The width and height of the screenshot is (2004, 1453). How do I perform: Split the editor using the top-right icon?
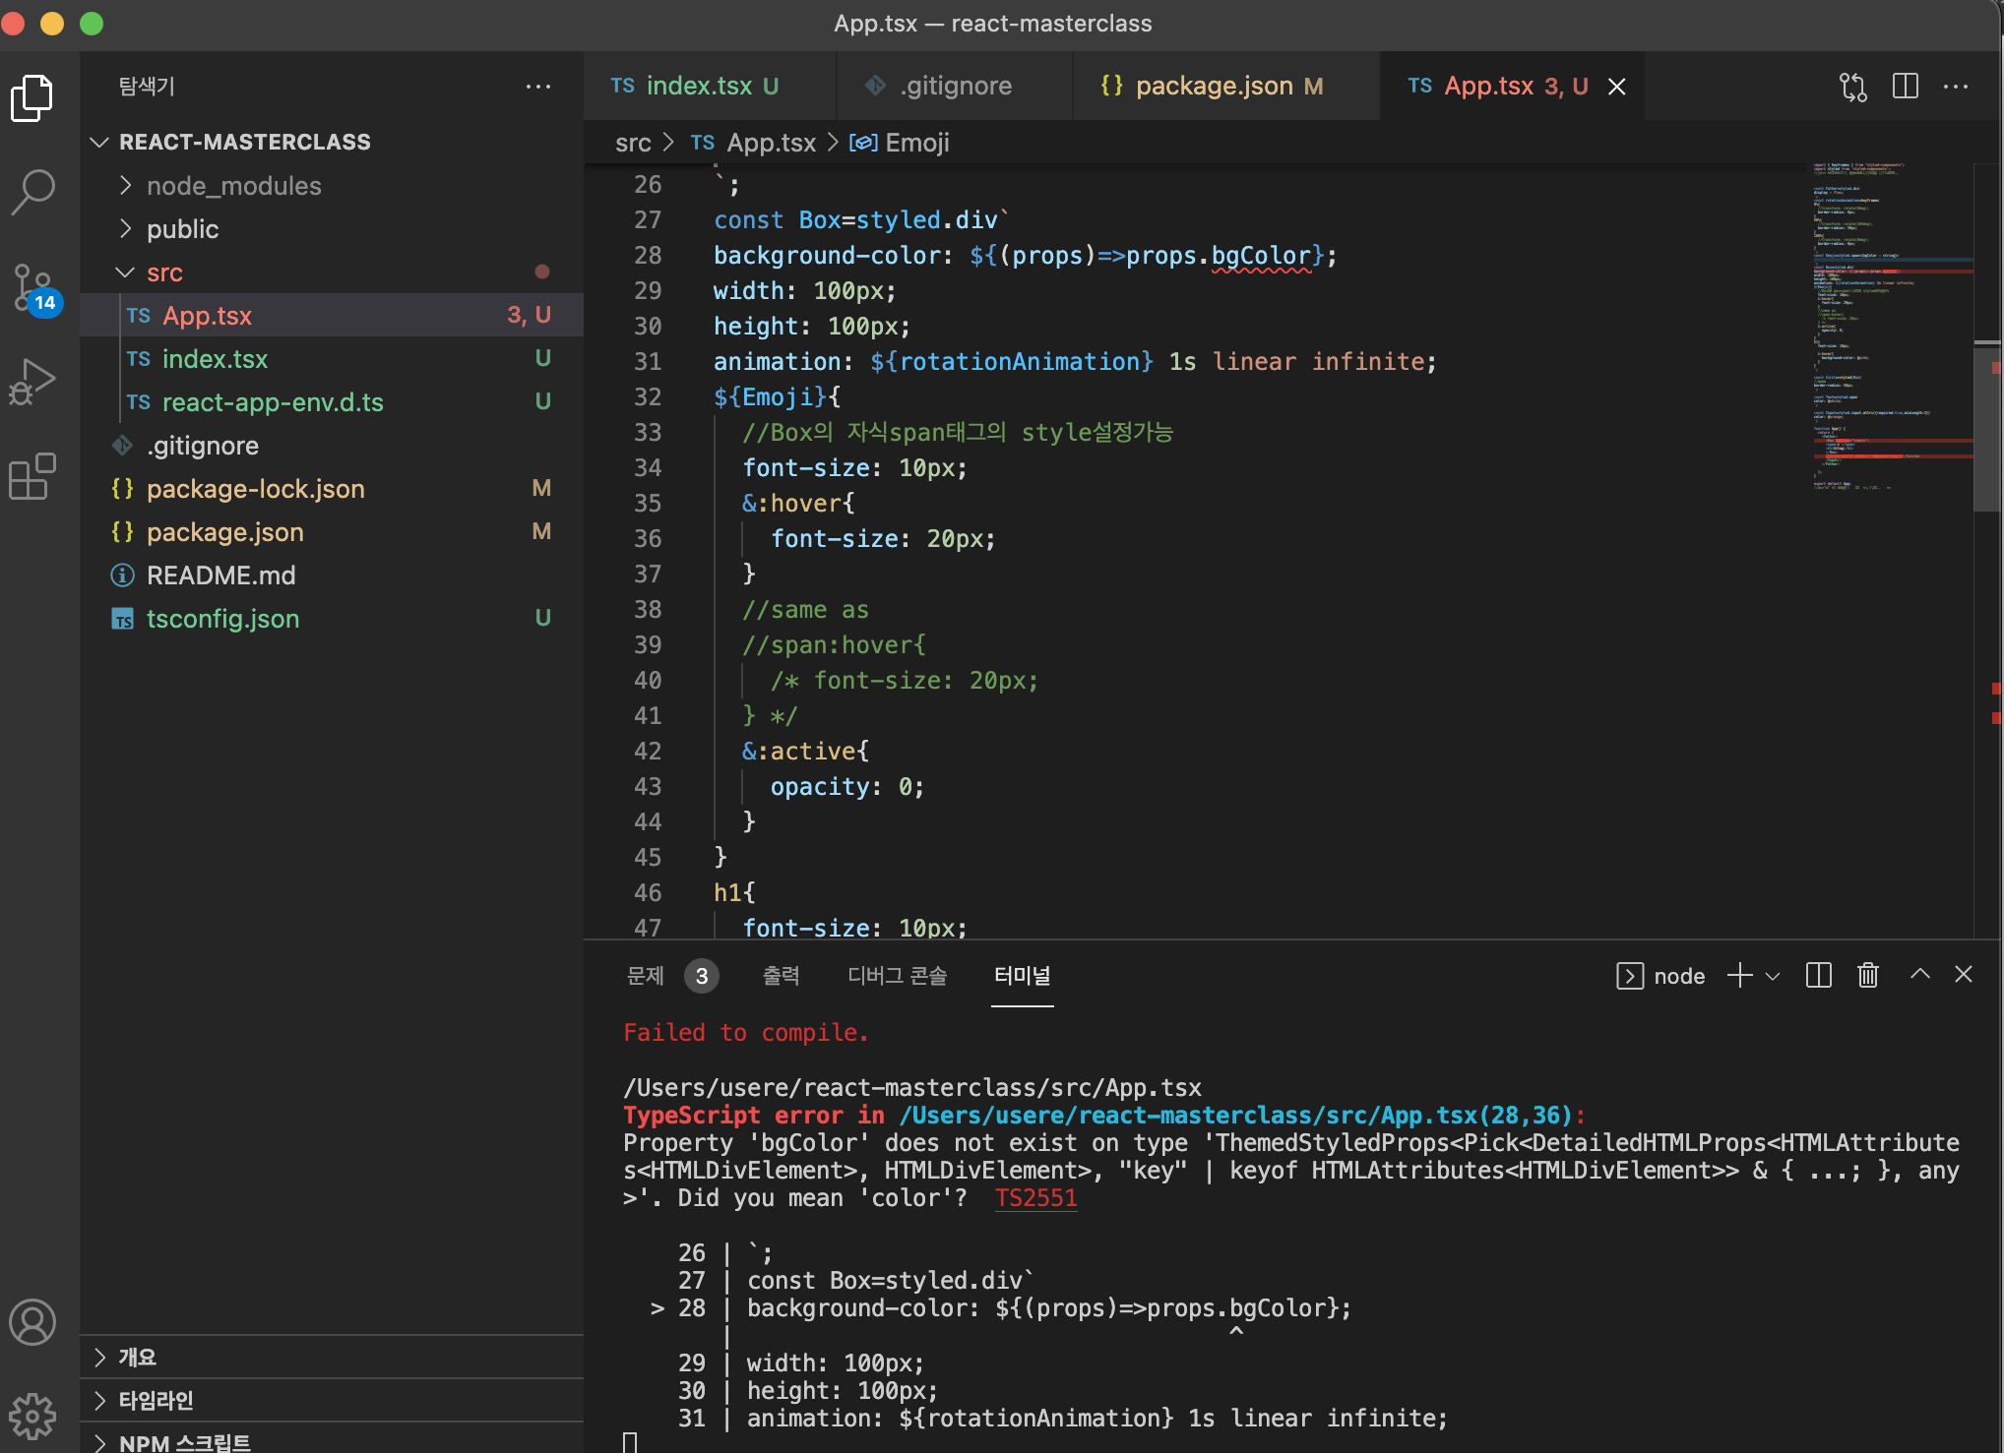click(1905, 86)
